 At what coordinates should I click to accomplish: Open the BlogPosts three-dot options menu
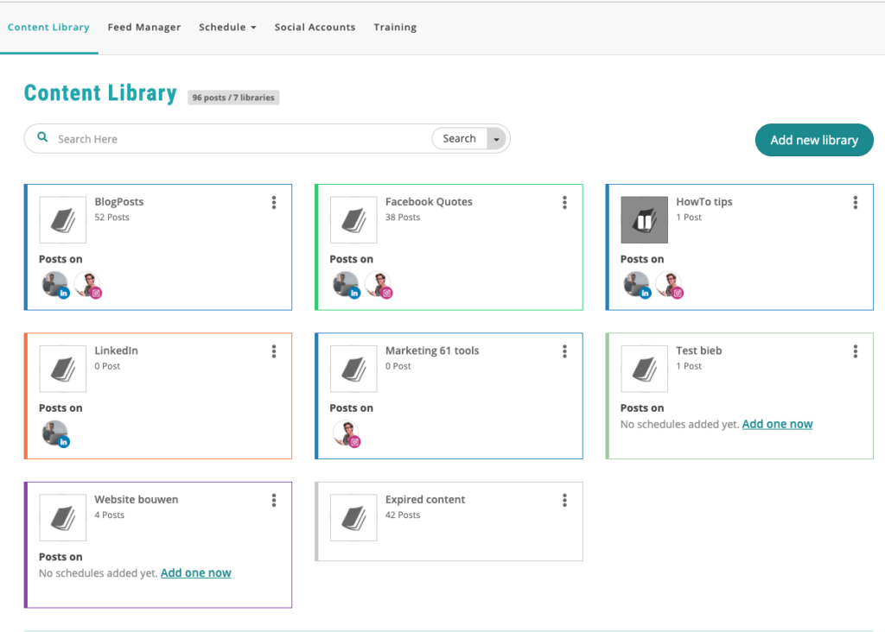274,203
